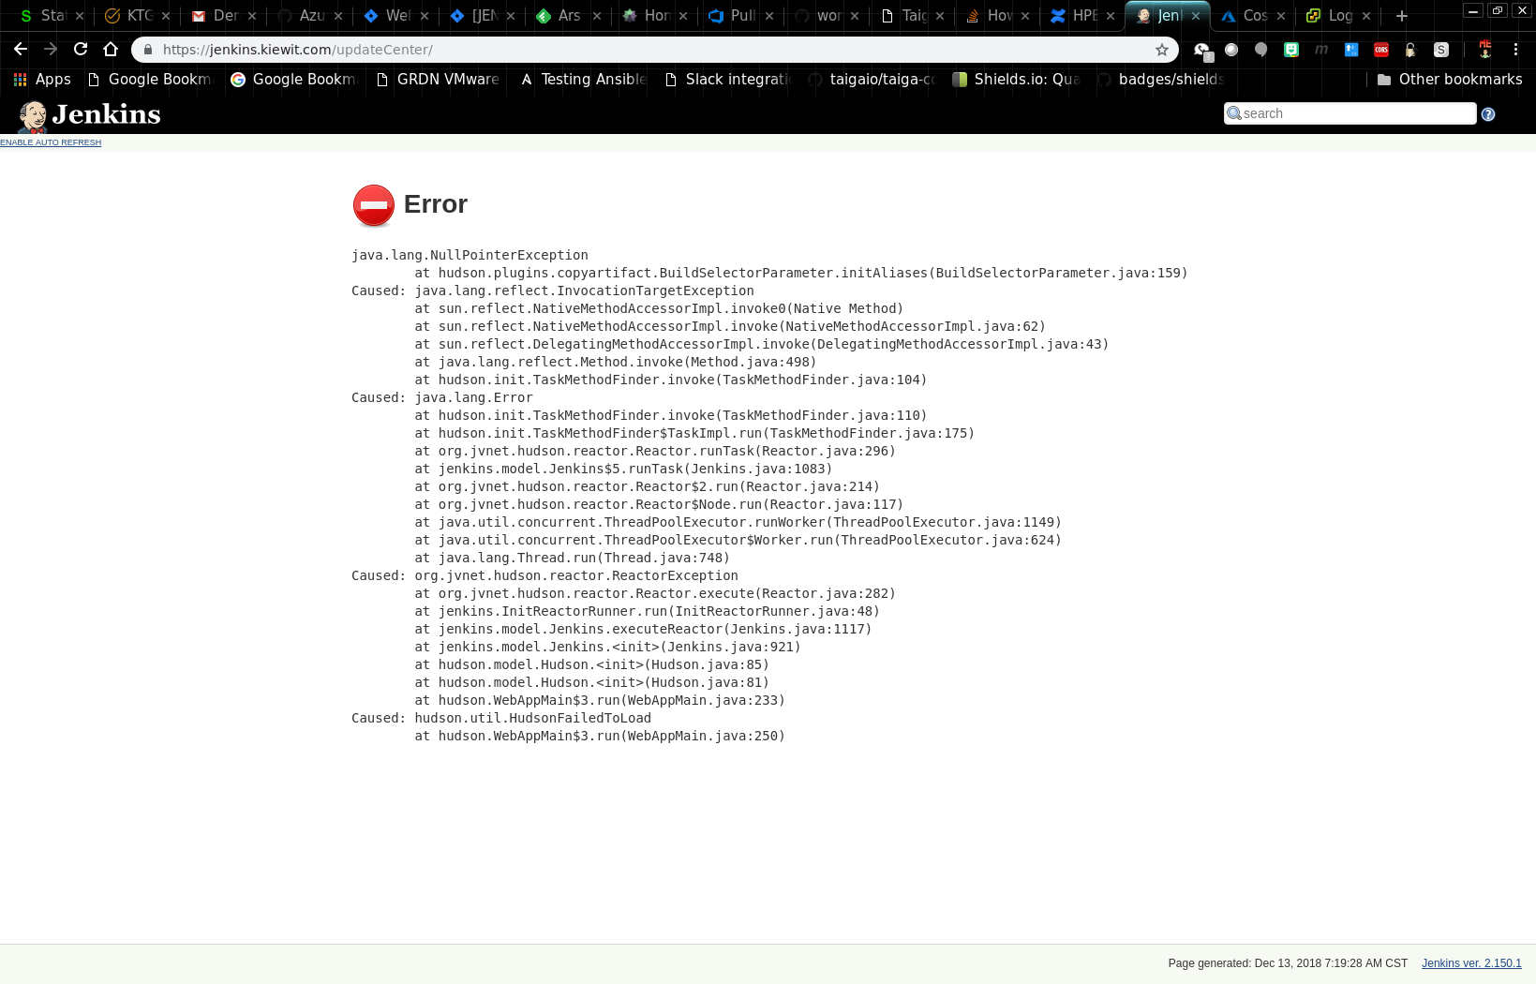Select the Jenkins head logo
This screenshot has height=984, width=1536.
click(33, 114)
